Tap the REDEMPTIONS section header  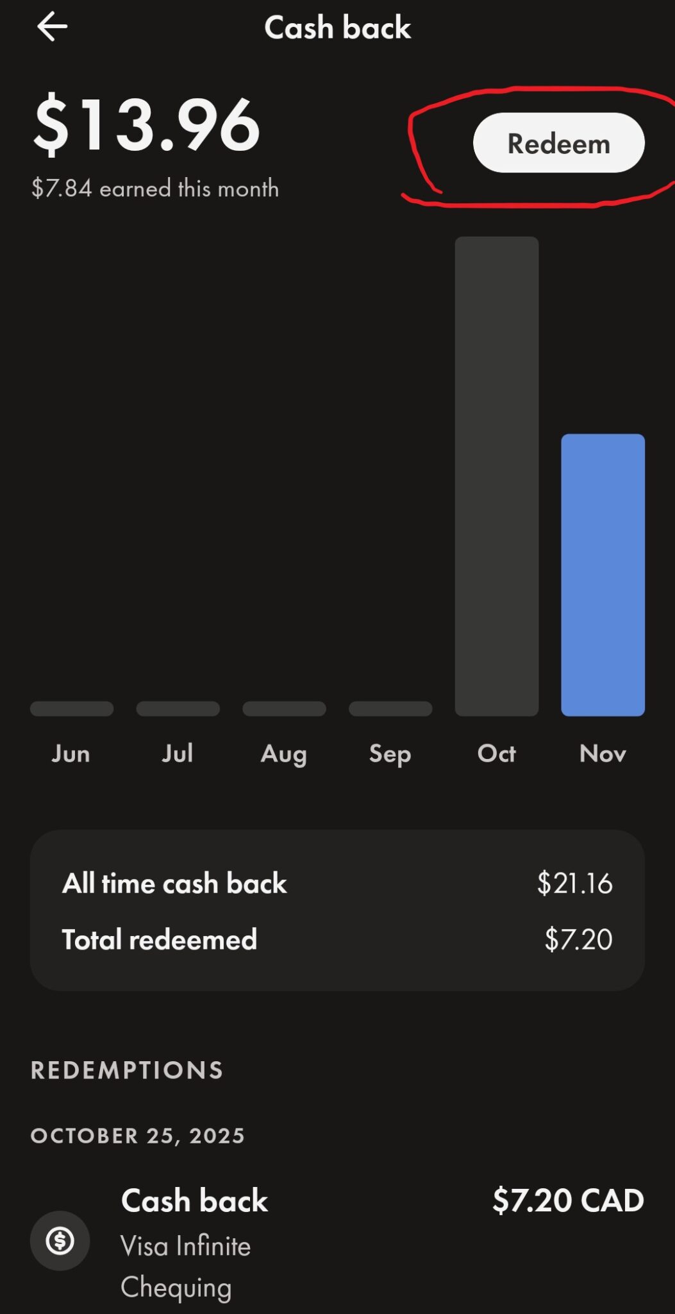tap(127, 1070)
